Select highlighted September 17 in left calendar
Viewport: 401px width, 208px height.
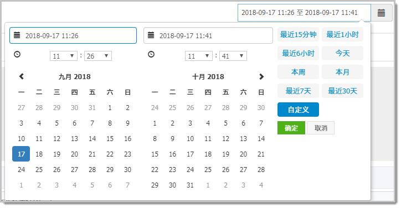21,154
